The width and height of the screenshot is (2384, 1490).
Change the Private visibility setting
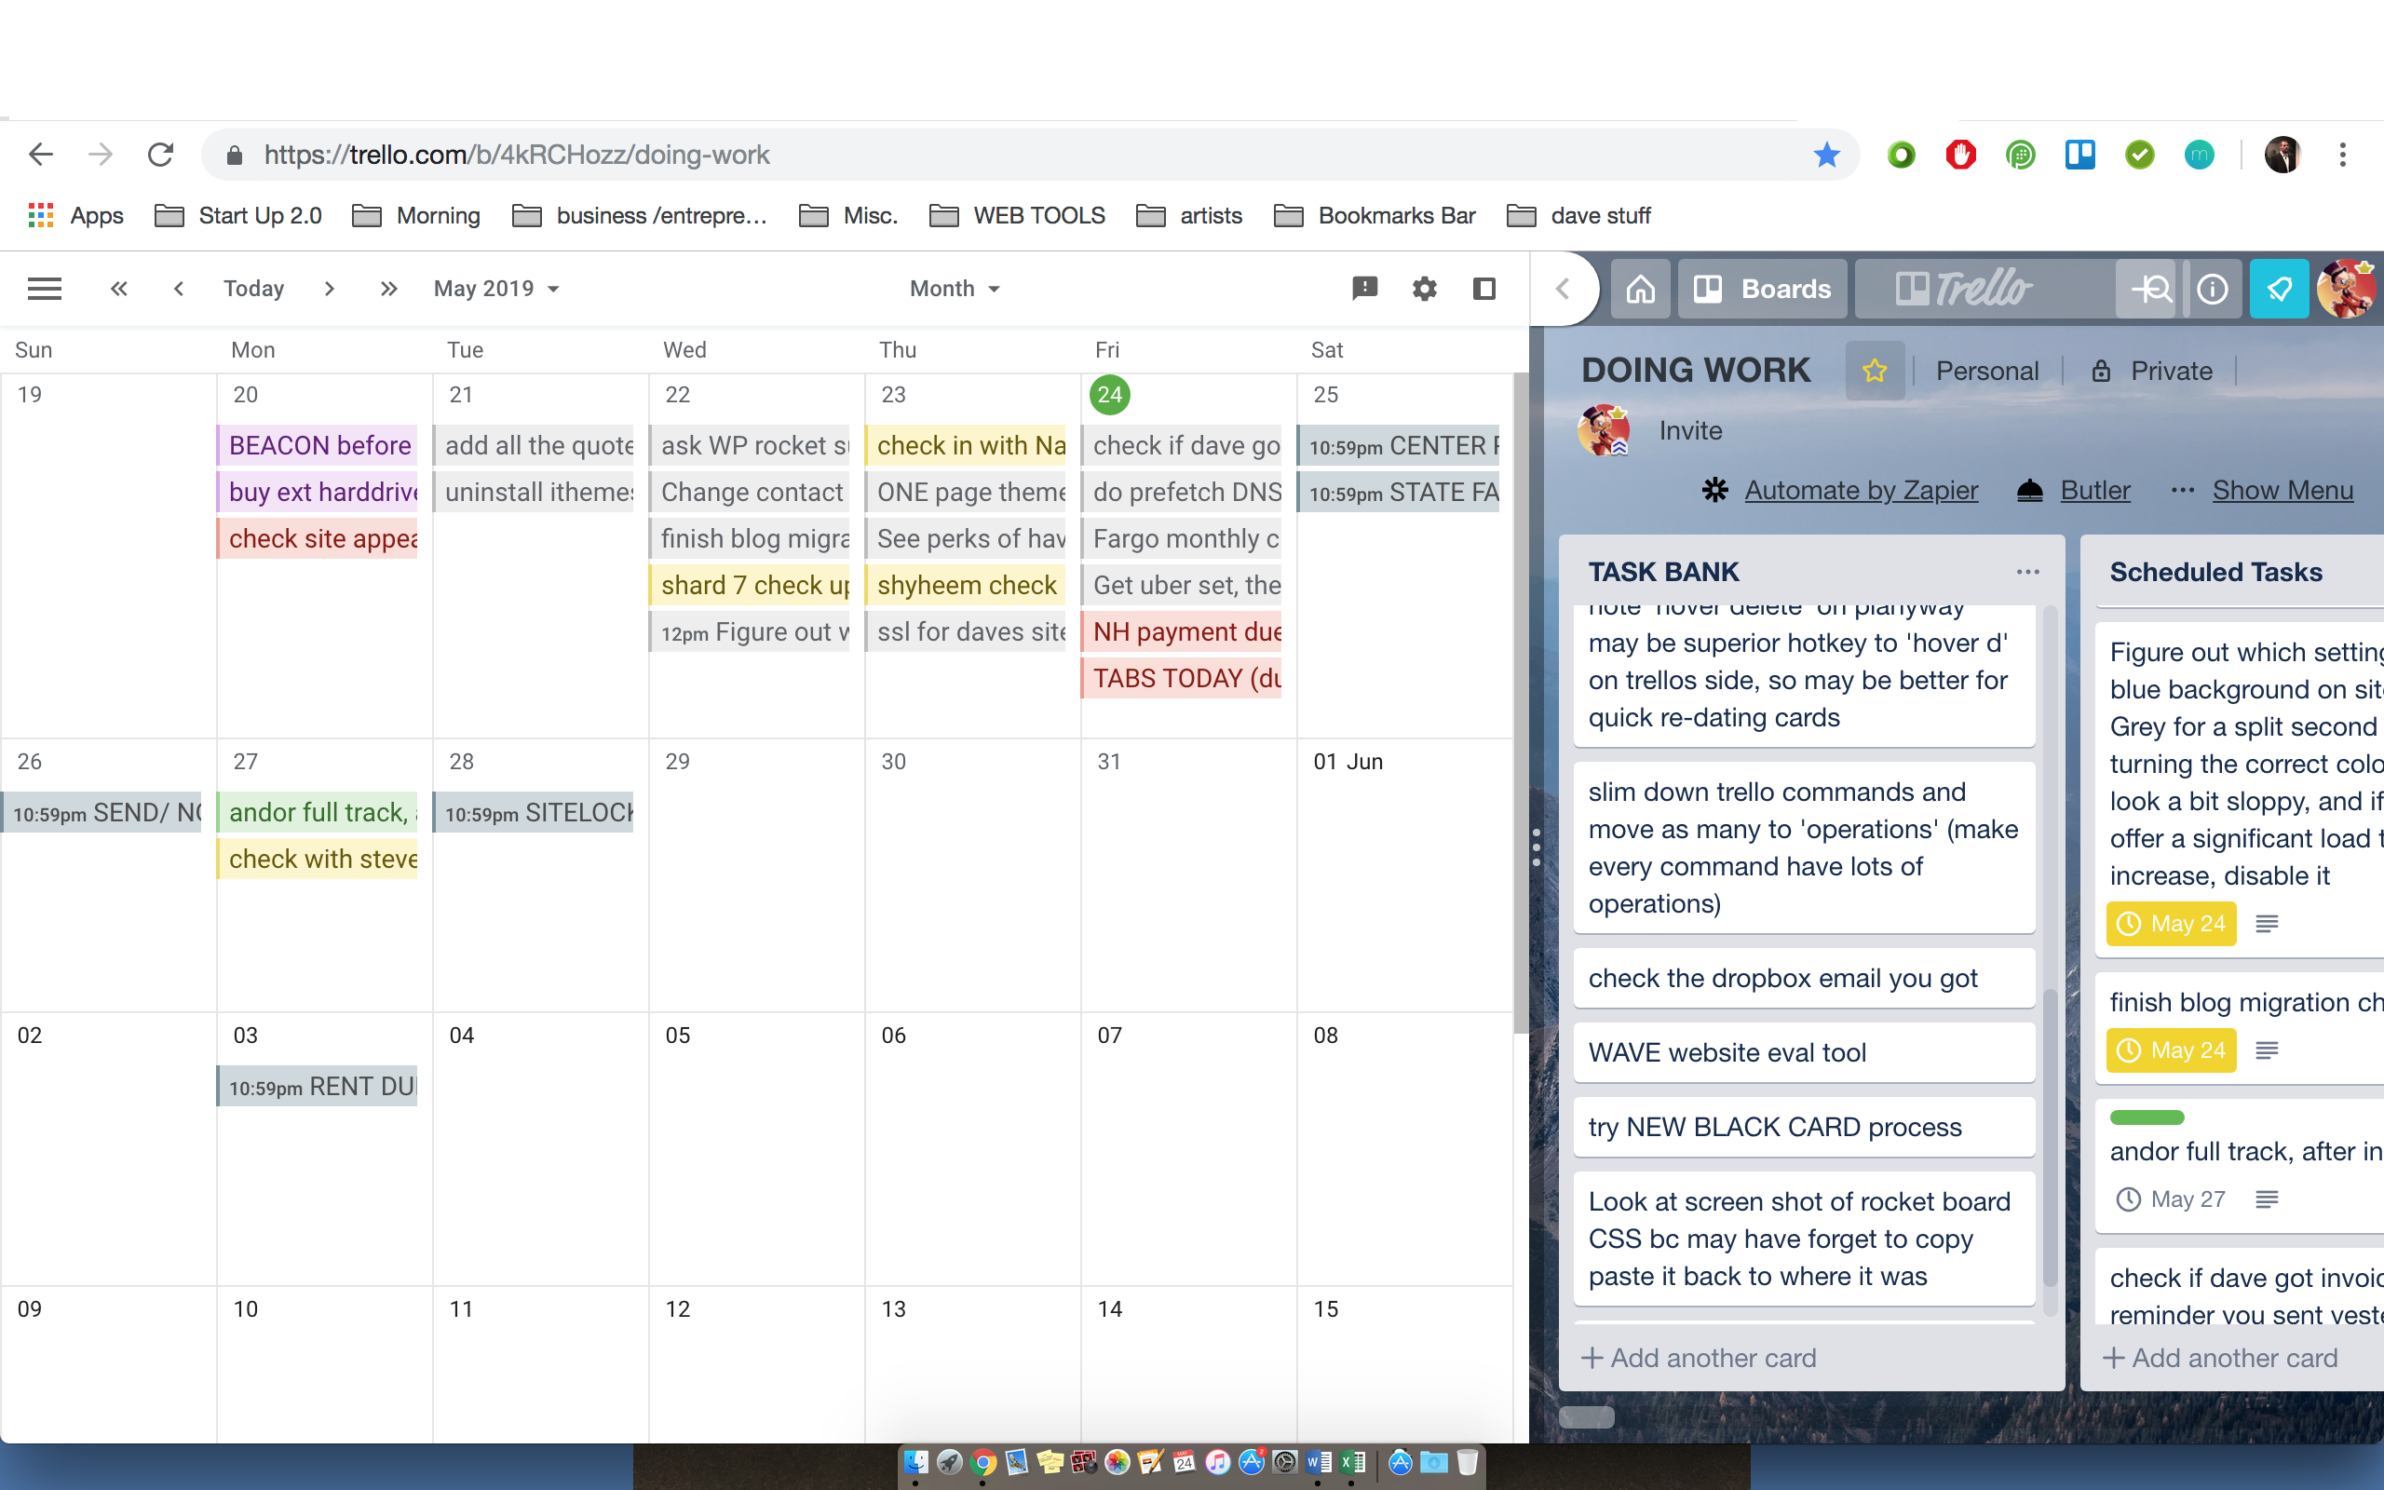2152,371
